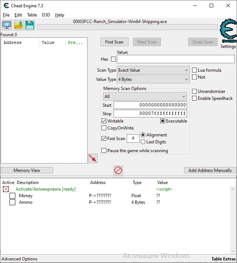This screenshot has width=237, height=263.
Task: Click the Value column header in results
Action: click(x=52, y=42)
